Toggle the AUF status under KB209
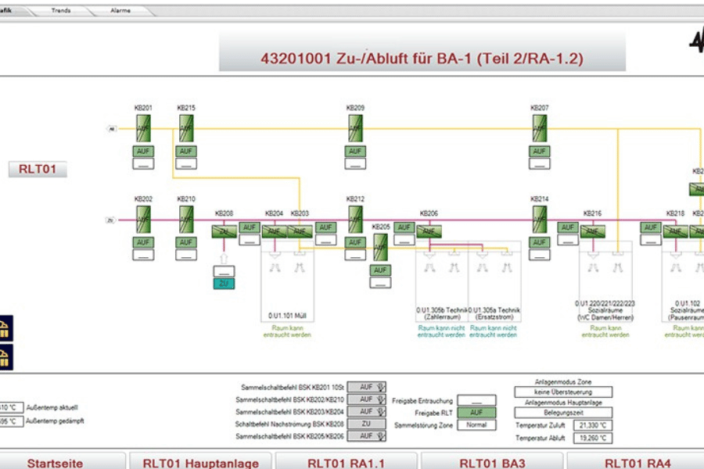Image resolution: width=704 pixels, height=469 pixels. (356, 151)
